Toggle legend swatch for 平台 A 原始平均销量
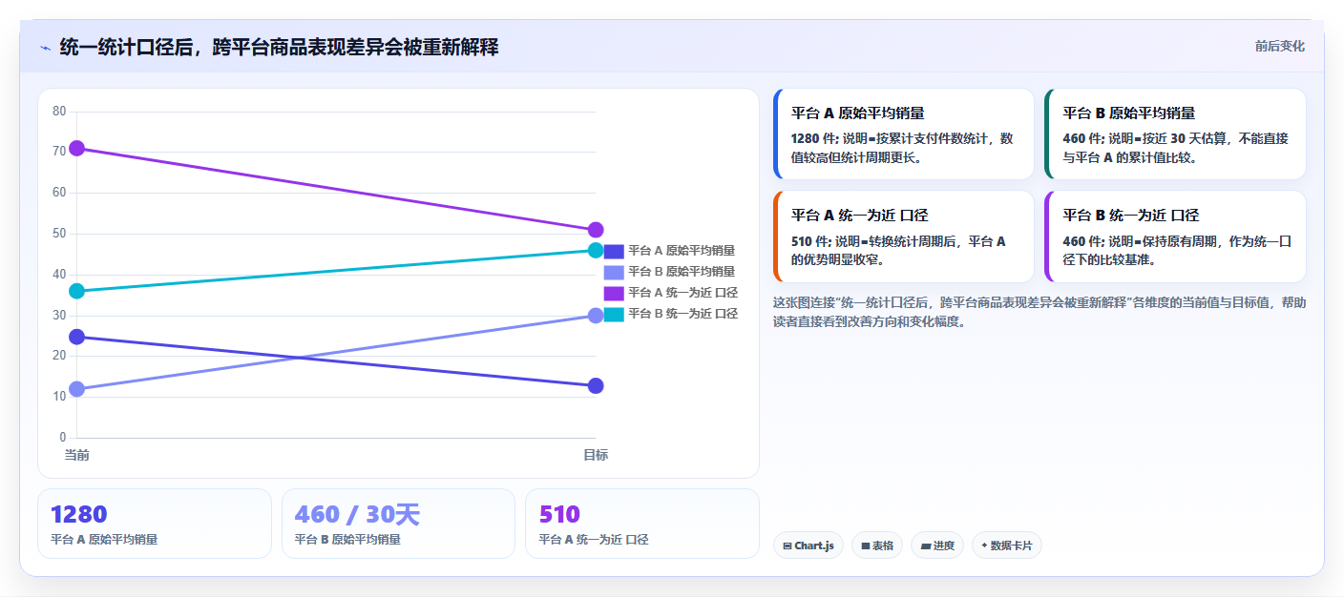The image size is (1344, 597). 614,251
